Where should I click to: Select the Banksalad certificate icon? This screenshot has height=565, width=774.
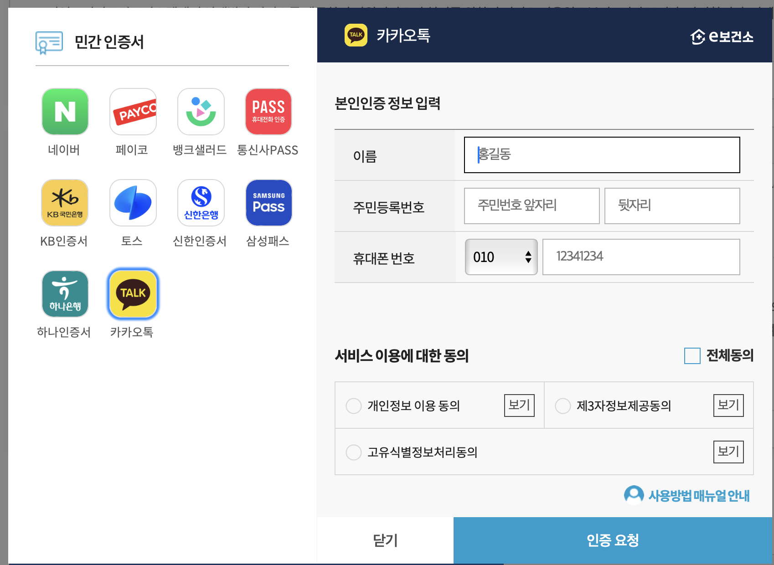click(201, 112)
